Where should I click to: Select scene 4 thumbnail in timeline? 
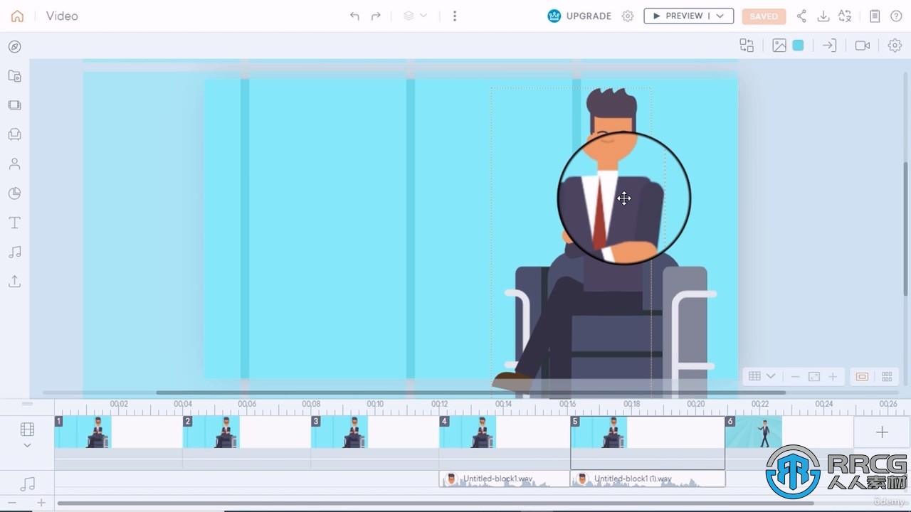[x=468, y=432]
